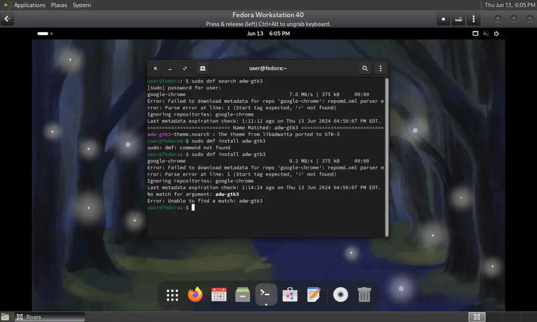The height and width of the screenshot is (322, 537).
Task: Open the Boxes three-dot options menu
Action: coord(474,19)
